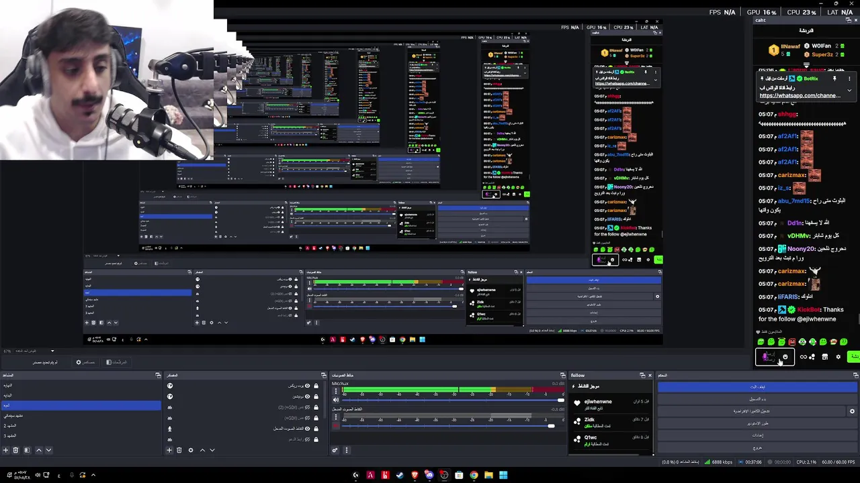
Task: Open the whatsapp.com channel link
Action: click(x=800, y=95)
